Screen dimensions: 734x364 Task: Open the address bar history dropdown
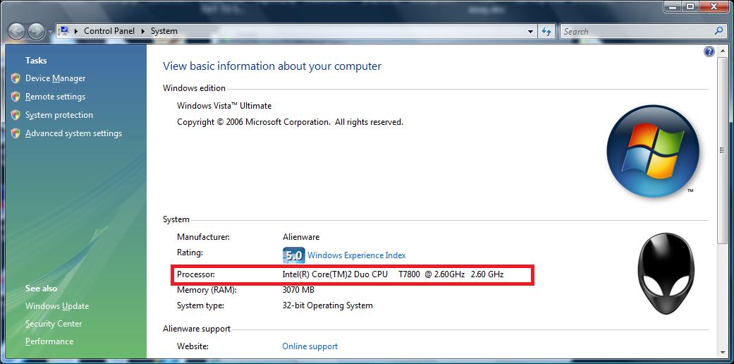point(530,31)
